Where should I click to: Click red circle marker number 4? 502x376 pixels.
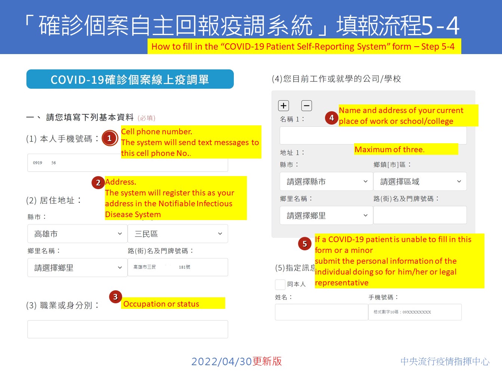[x=331, y=118]
